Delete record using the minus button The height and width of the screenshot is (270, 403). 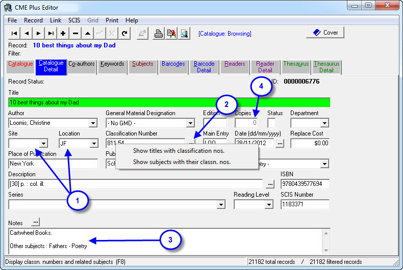(x=75, y=34)
